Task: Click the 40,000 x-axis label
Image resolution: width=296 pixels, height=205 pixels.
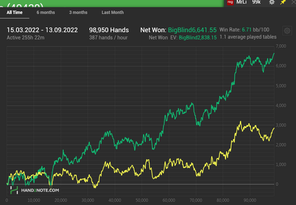Action: 115,200
